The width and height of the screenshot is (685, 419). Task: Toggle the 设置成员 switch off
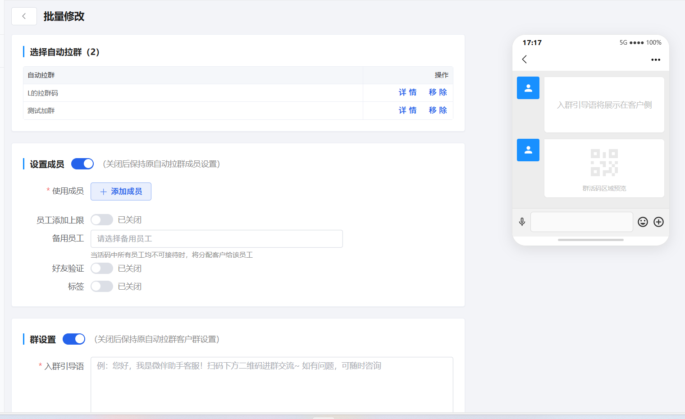tap(82, 164)
